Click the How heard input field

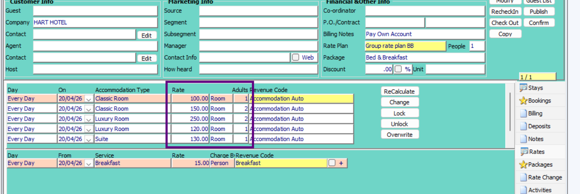(x=259, y=69)
